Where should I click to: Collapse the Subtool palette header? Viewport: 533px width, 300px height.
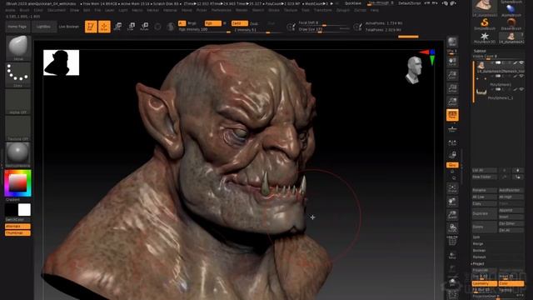pos(480,51)
